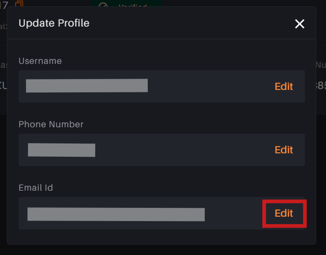The height and width of the screenshot is (255, 326).
Task: Click empty space inside the Email Id box
Action: click(233, 213)
